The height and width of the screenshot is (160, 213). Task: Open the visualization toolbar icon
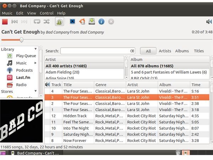tap(72, 21)
